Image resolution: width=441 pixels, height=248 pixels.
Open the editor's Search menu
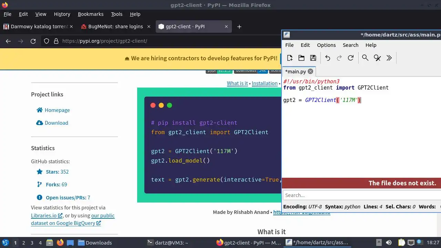pyautogui.click(x=350, y=45)
